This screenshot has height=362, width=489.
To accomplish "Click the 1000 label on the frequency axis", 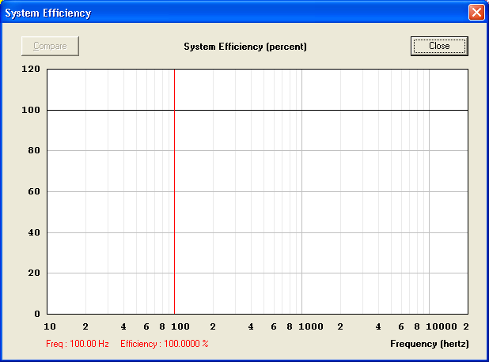I will coord(311,326).
